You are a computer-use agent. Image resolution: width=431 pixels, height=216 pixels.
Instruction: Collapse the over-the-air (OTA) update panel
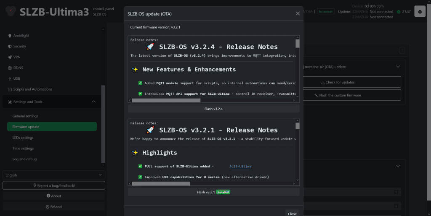pos(398,67)
